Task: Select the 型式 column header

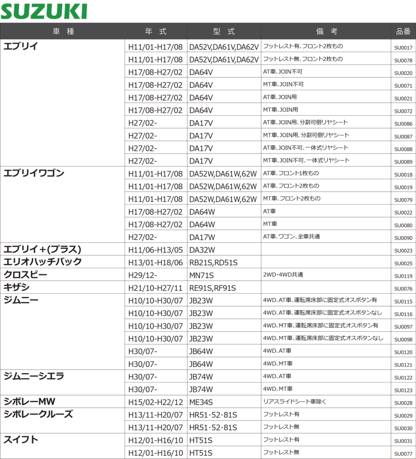Action: [x=224, y=31]
